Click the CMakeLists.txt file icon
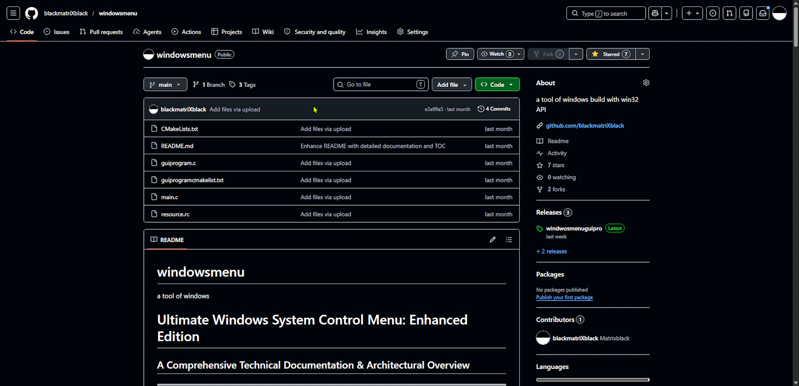Viewport: 799px width, 386px height. (154, 129)
